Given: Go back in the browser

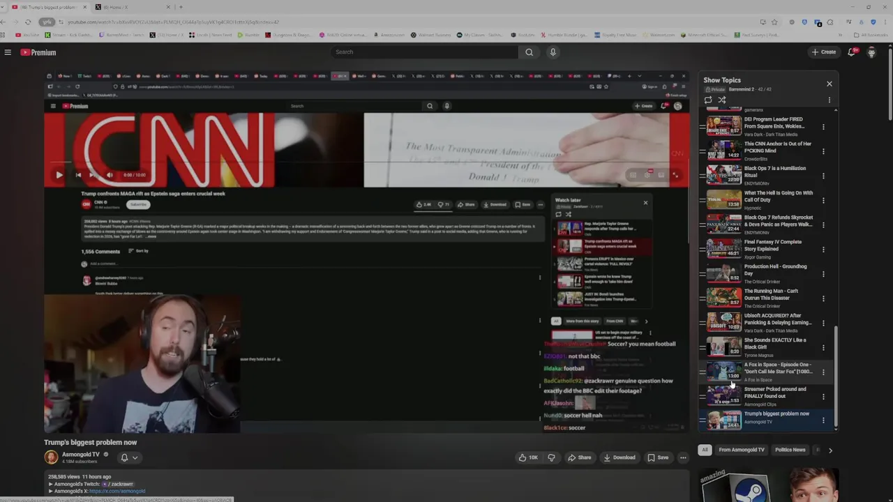Looking at the screenshot, I should click(x=3, y=22).
